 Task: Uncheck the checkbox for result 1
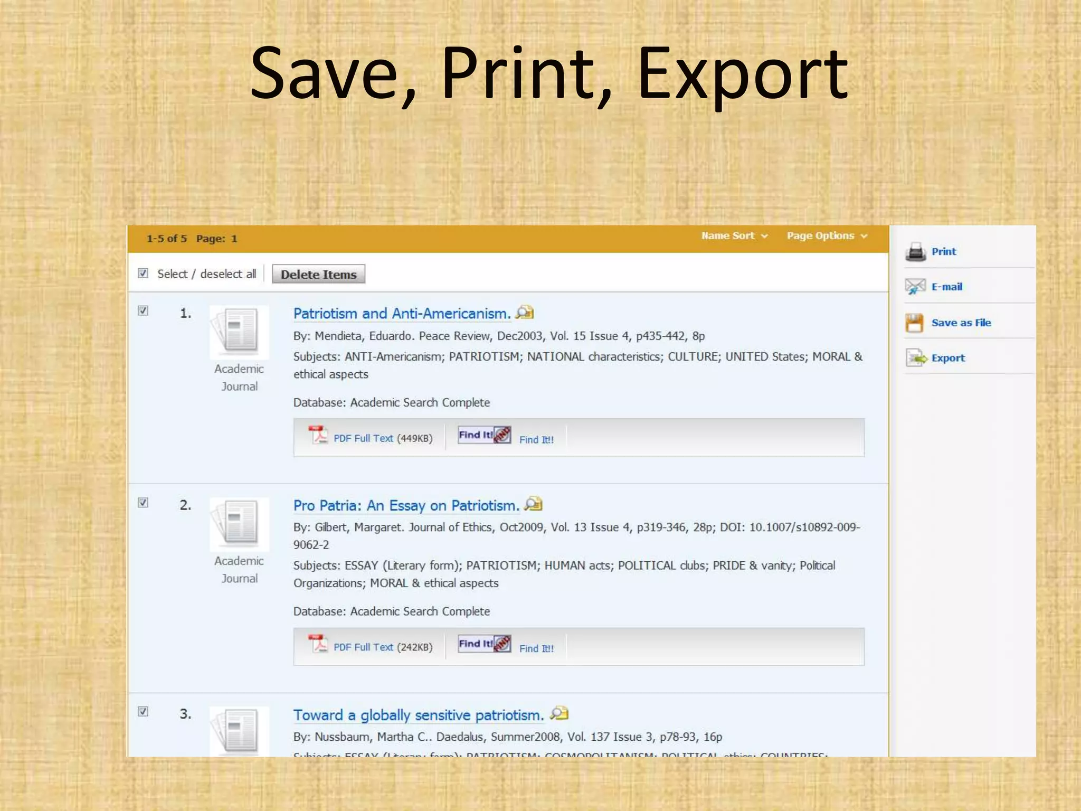point(143,310)
